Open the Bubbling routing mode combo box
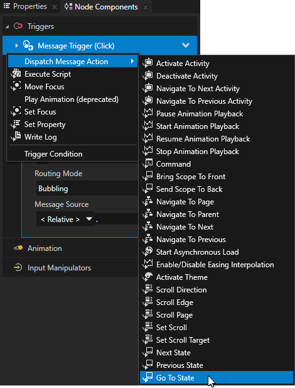Viewport: 295px width, 388px height. [x=87, y=189]
